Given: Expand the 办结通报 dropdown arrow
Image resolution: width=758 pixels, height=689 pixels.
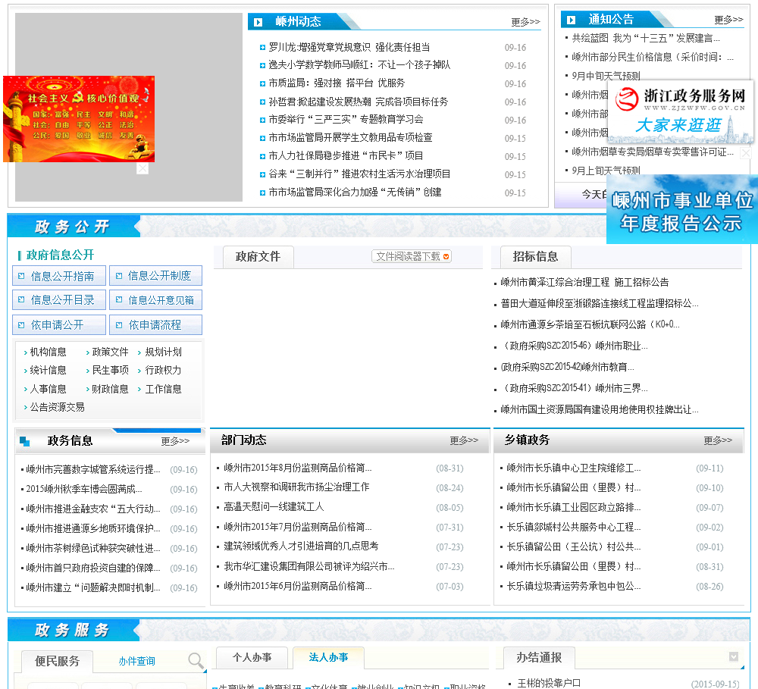Looking at the screenshot, I should (733, 656).
